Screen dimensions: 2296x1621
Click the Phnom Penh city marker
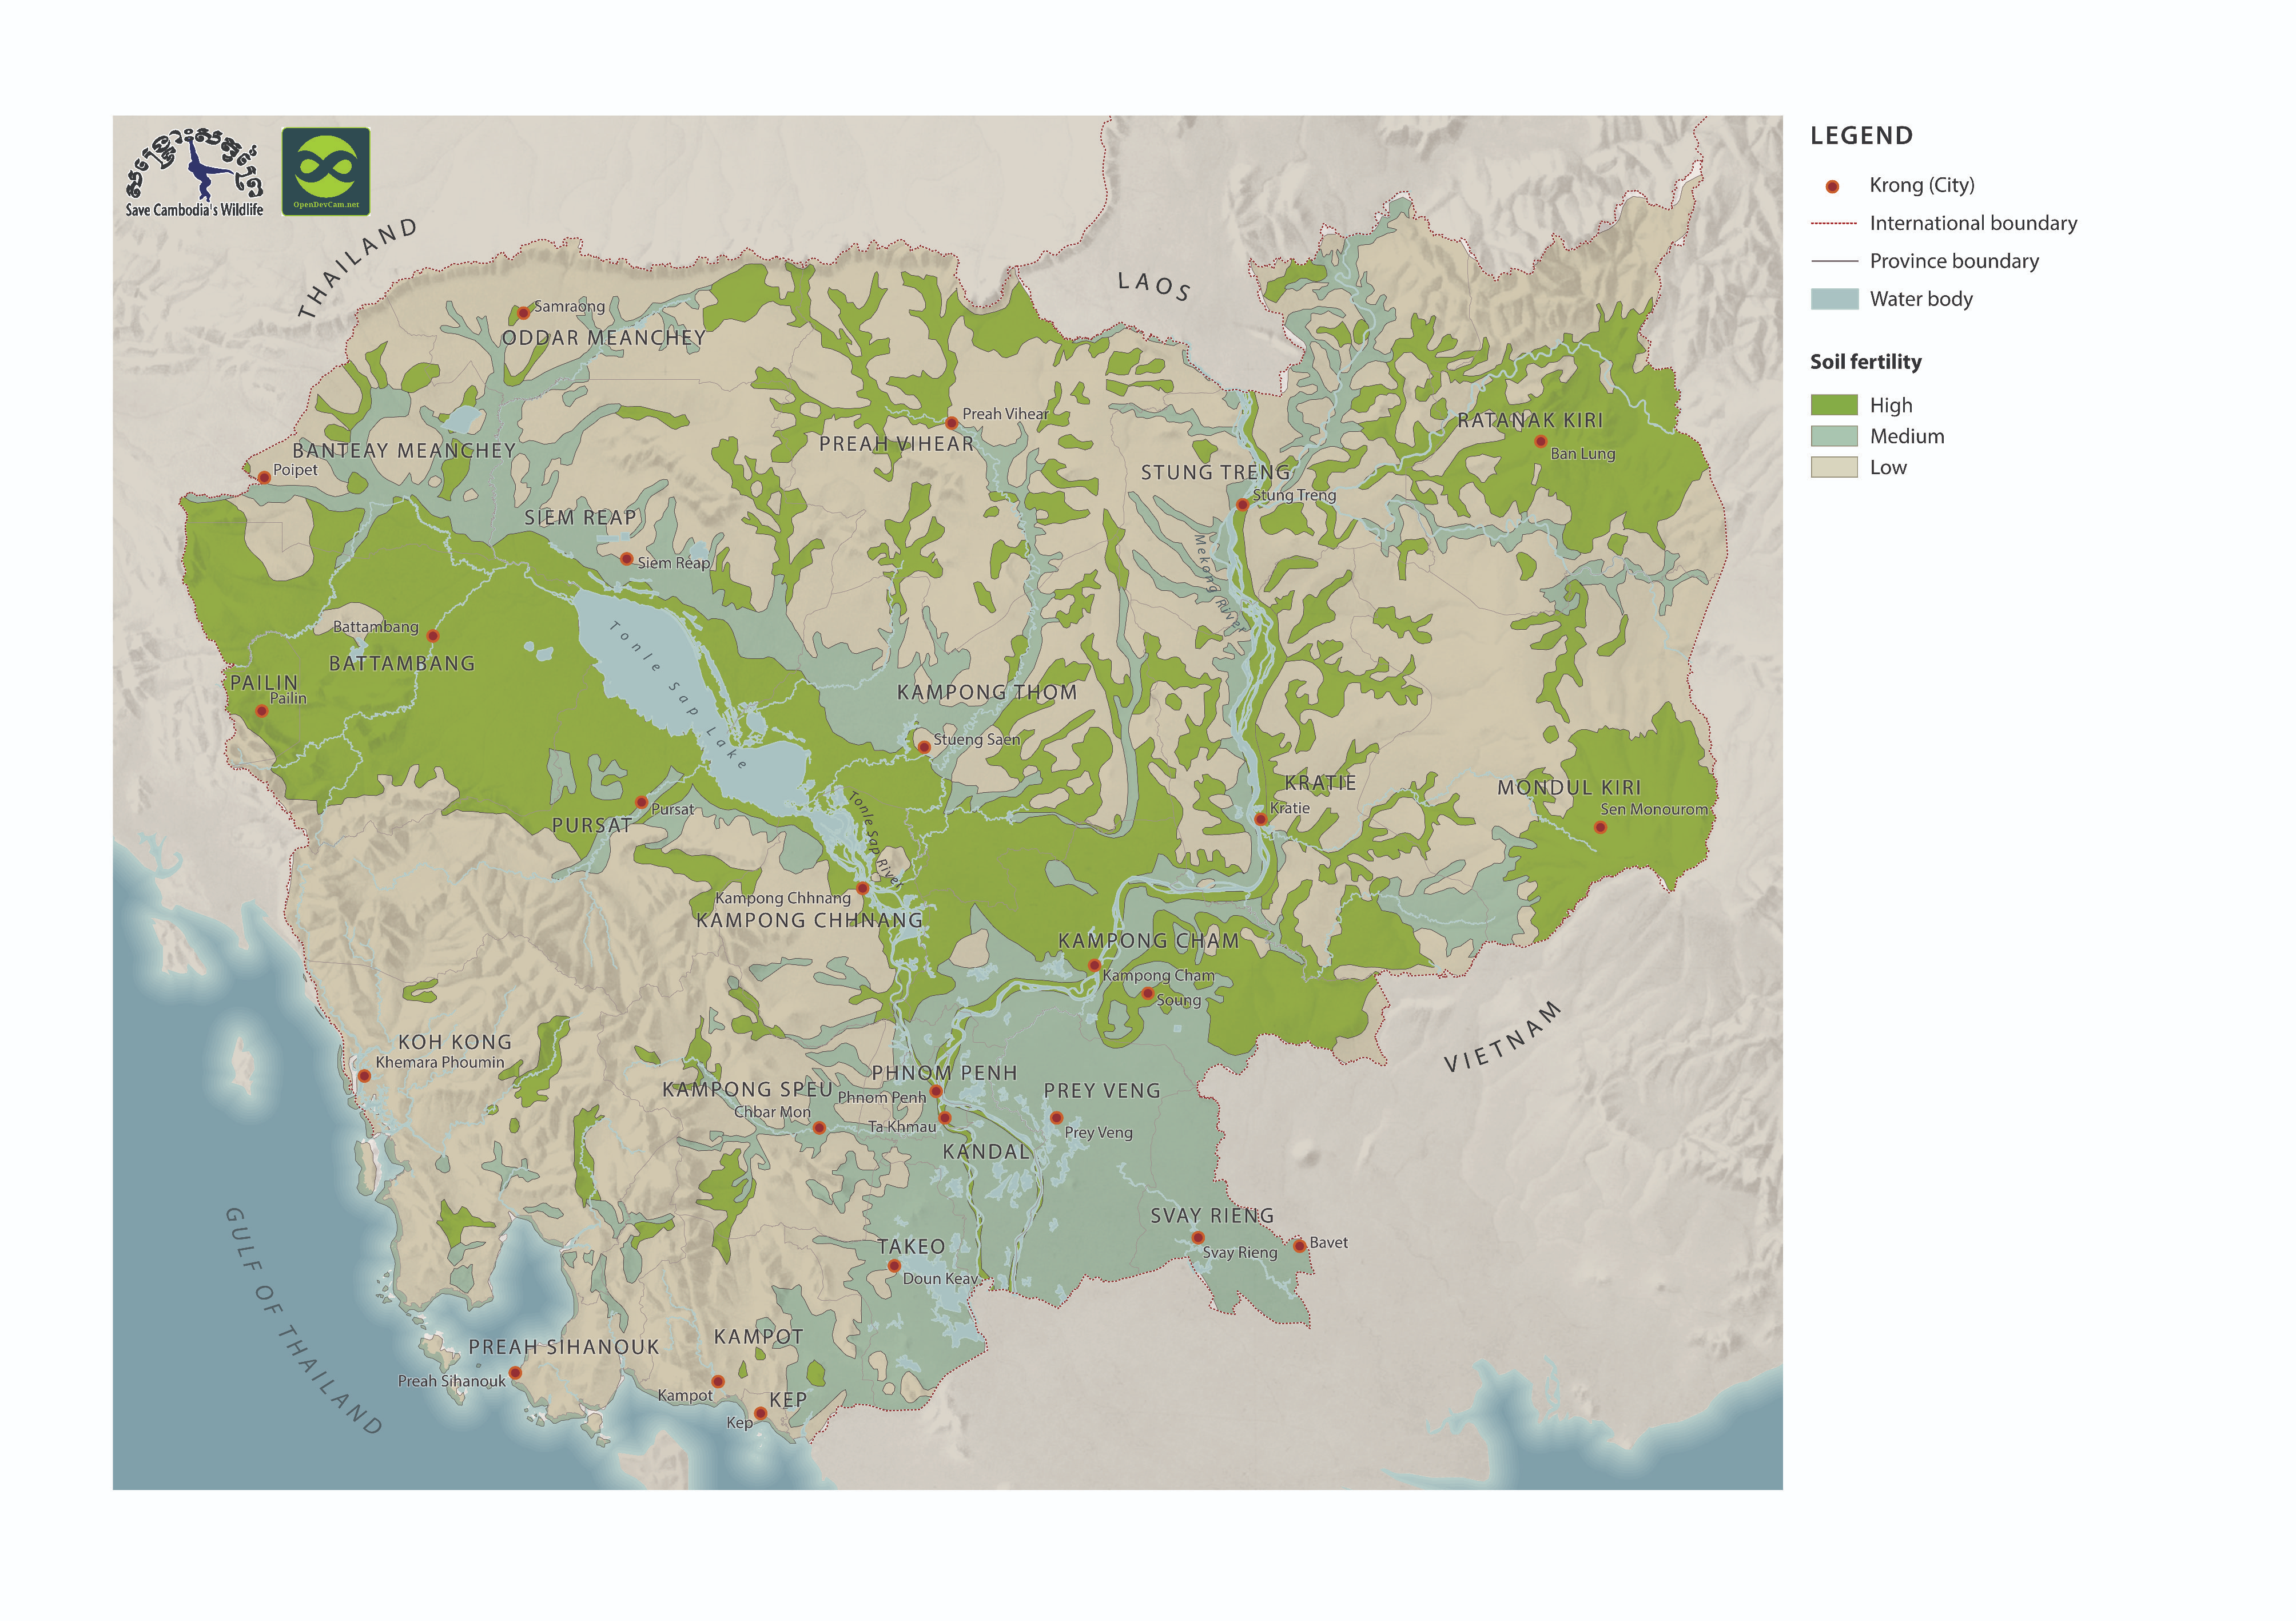tap(936, 1091)
